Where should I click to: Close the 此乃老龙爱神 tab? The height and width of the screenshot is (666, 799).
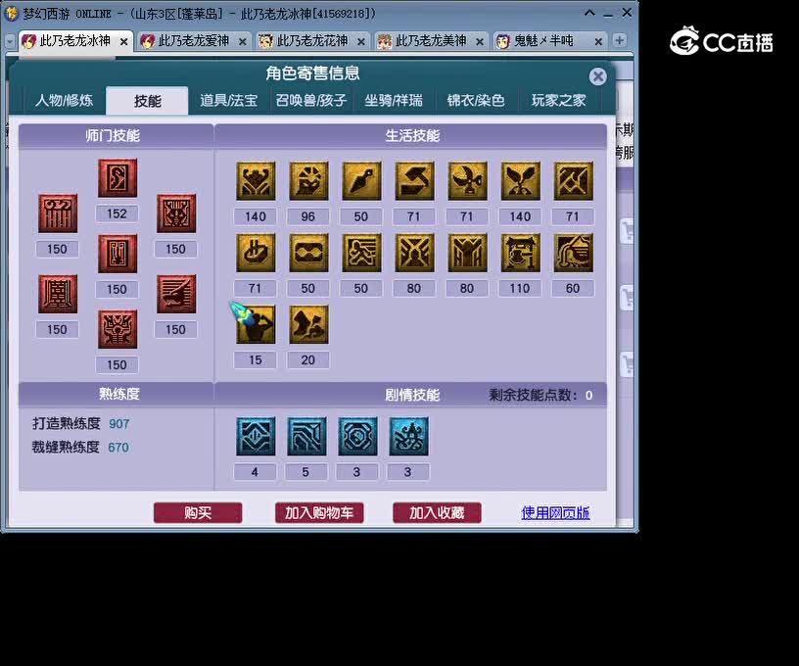(x=243, y=42)
